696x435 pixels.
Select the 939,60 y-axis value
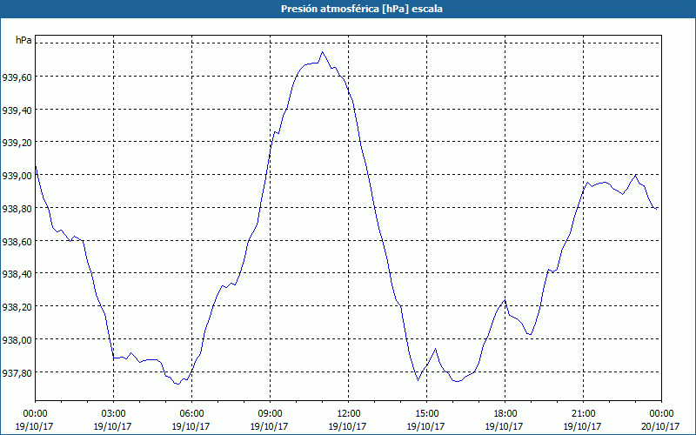pos(17,77)
